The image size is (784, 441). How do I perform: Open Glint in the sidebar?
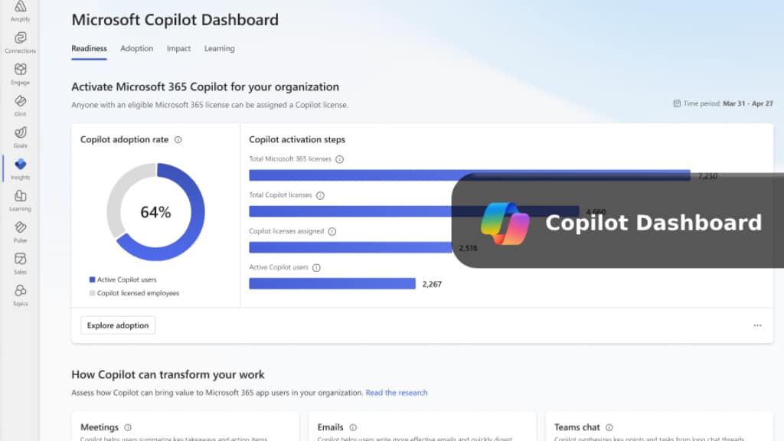tap(20, 105)
